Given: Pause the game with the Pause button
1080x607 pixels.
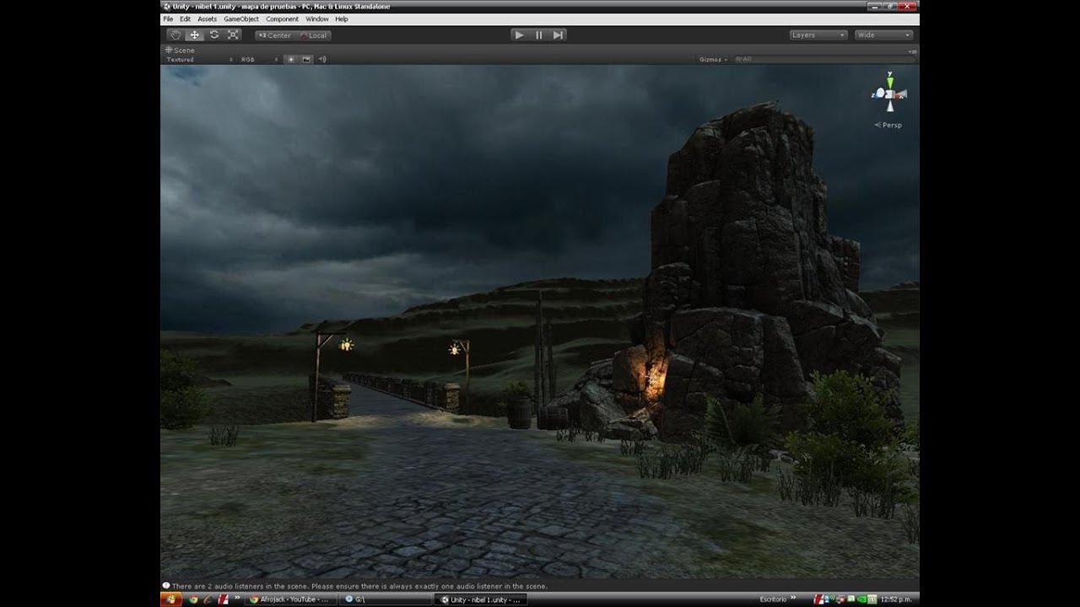Looking at the screenshot, I should pos(538,35).
